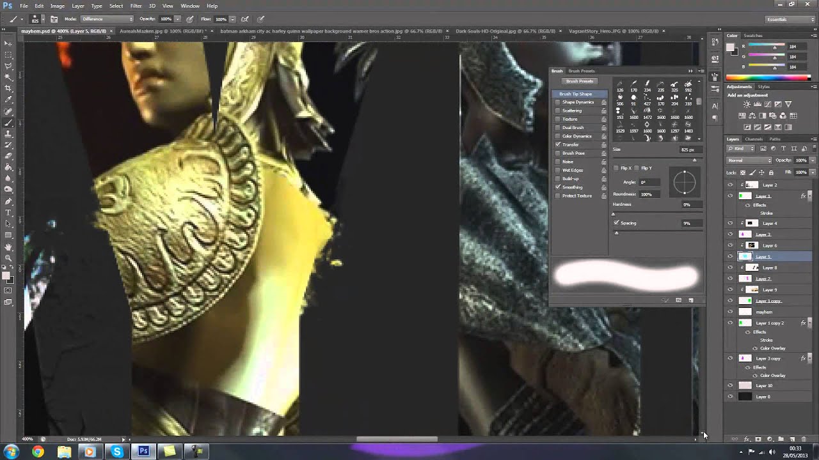
Task: Hide Layer 10 visibility eye
Action: pyautogui.click(x=730, y=386)
